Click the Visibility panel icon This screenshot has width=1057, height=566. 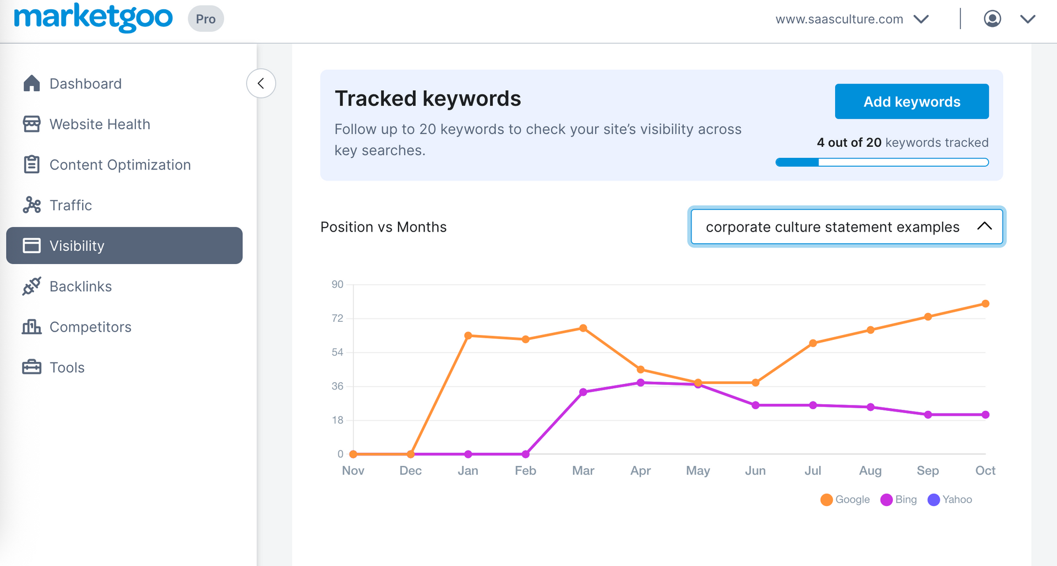[x=32, y=245]
